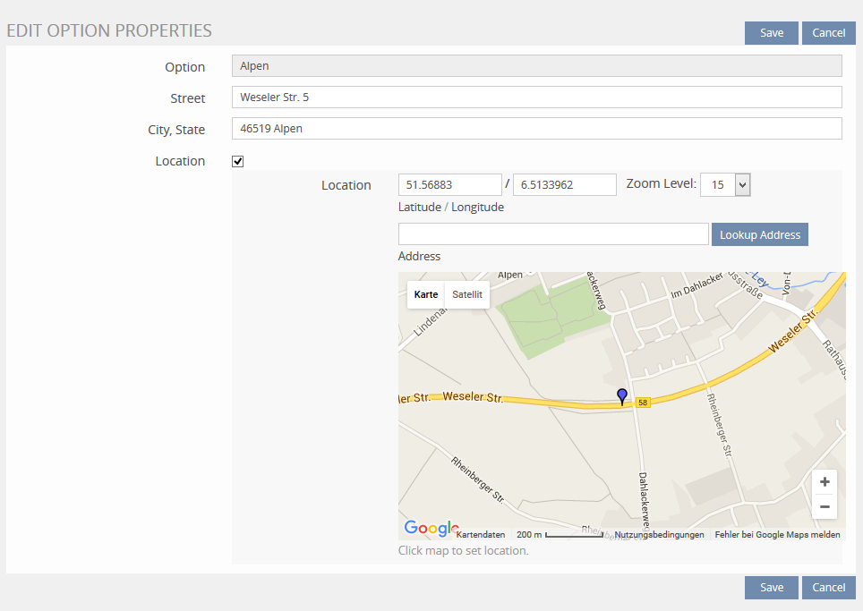Edit the Longitude value field
The image size is (863, 611).
click(564, 185)
